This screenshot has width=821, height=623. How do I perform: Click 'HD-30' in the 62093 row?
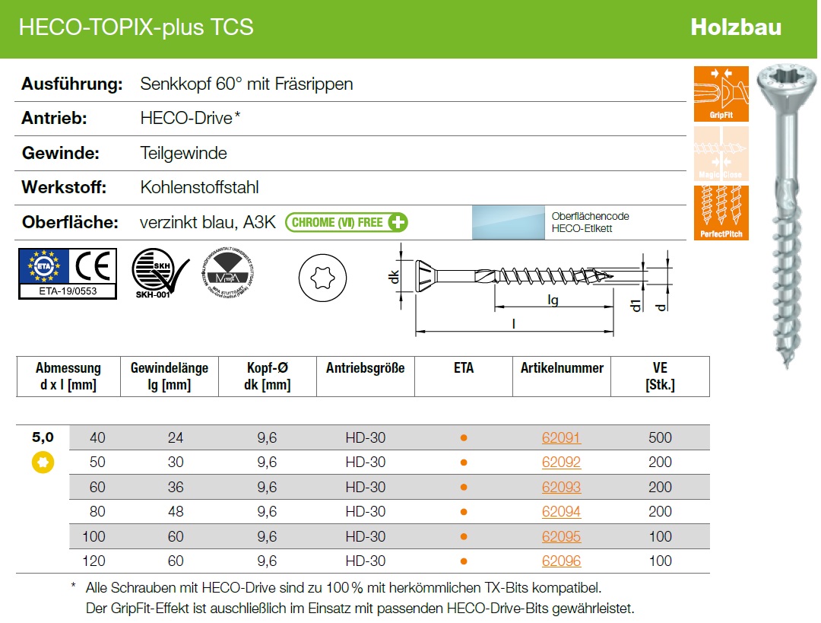point(366,488)
